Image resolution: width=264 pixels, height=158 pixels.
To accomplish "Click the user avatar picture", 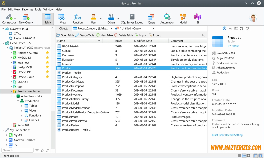I will click(x=253, y=18).
